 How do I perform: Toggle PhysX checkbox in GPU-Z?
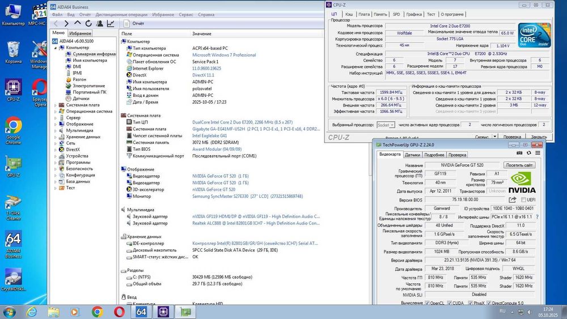[471, 303]
